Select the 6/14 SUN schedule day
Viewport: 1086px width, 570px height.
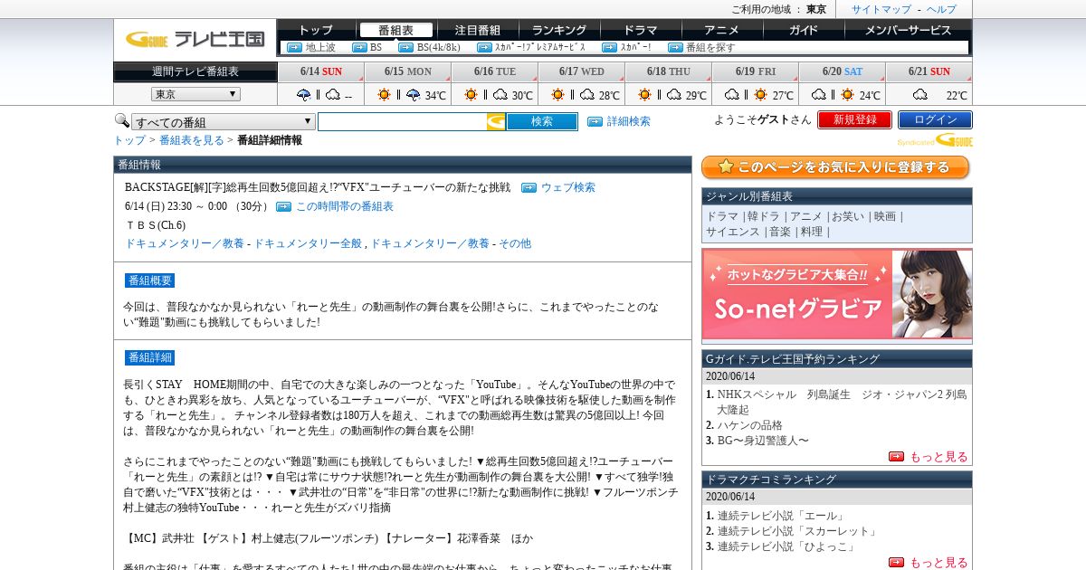(x=321, y=71)
